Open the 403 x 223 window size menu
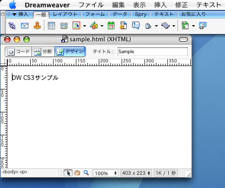This screenshot has height=188, width=225. pos(136,173)
